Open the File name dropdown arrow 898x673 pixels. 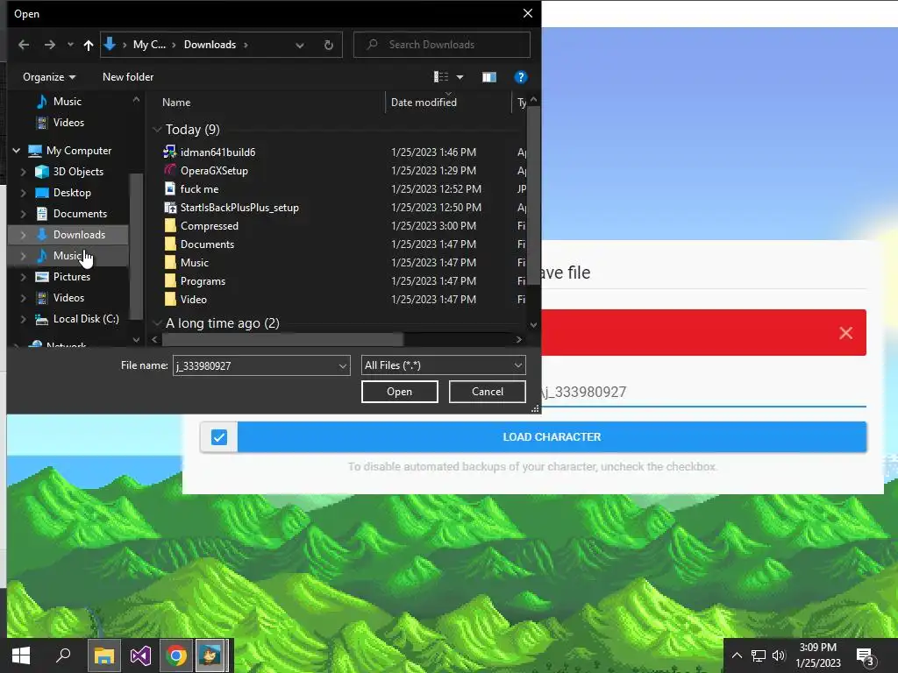click(x=343, y=365)
